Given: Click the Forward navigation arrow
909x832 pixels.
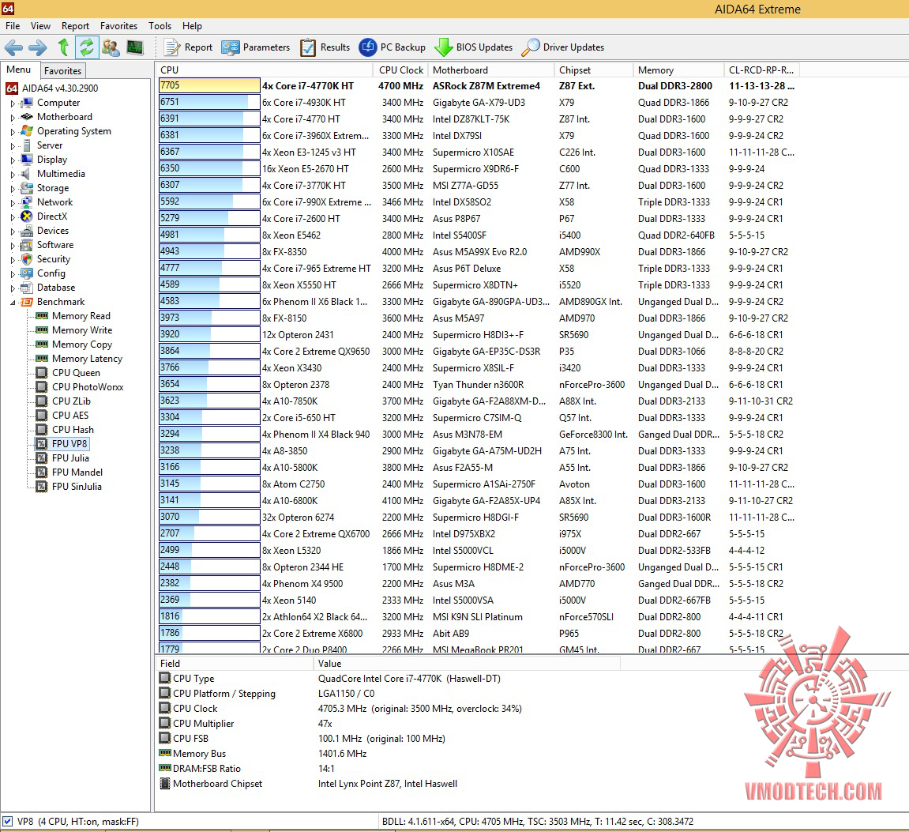Looking at the screenshot, I should 38,47.
